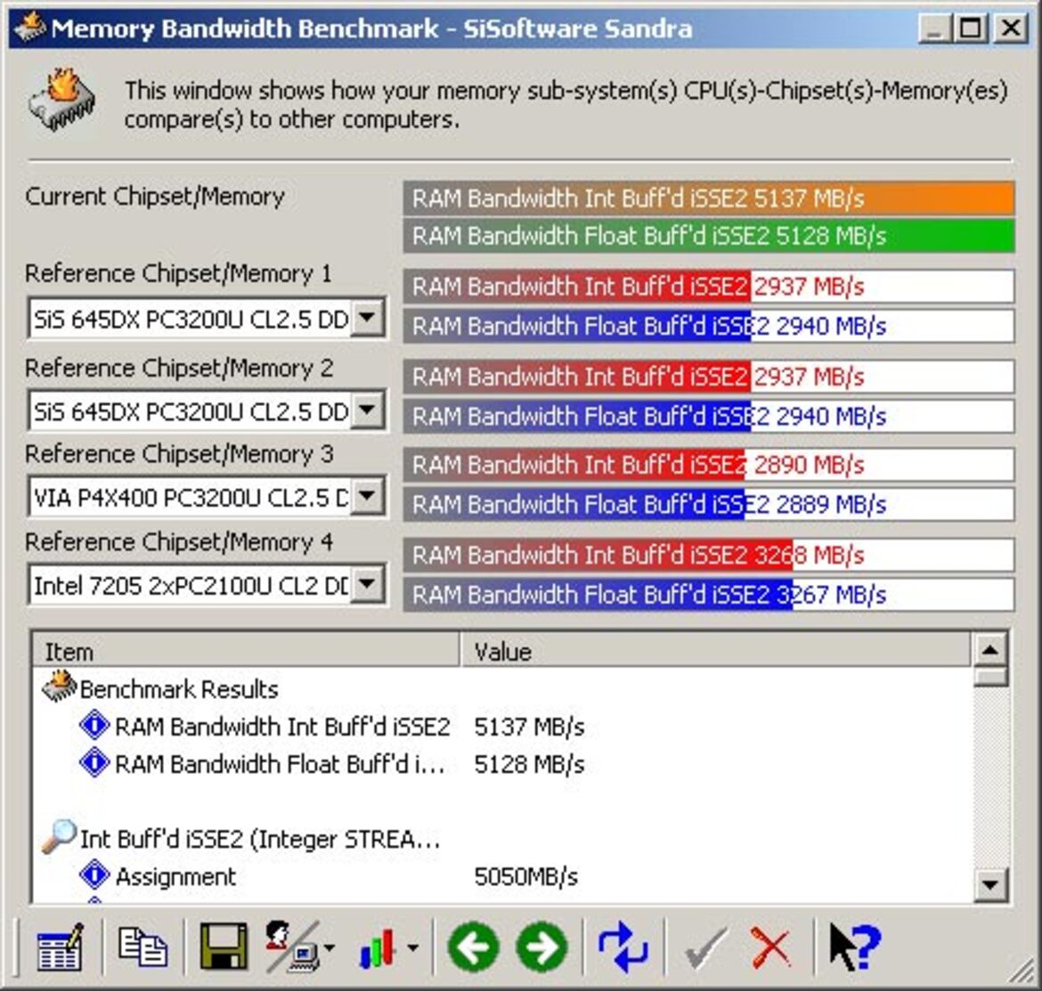Click results list scroll down arrow

tap(990, 884)
